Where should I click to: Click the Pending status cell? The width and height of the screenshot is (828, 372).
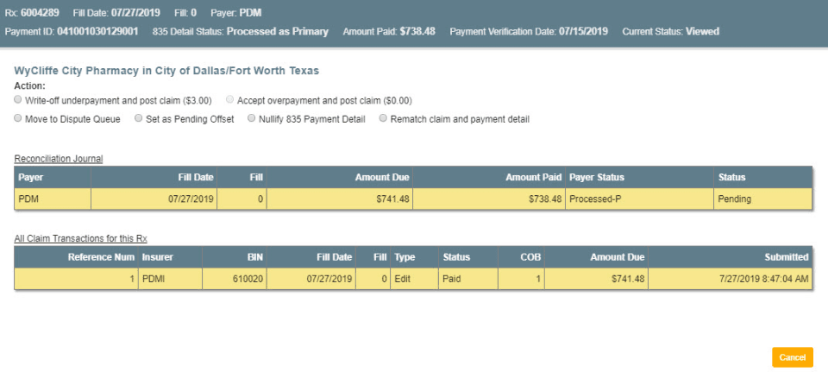[x=734, y=199]
